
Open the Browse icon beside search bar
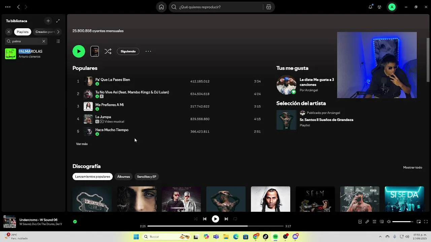click(x=268, y=7)
